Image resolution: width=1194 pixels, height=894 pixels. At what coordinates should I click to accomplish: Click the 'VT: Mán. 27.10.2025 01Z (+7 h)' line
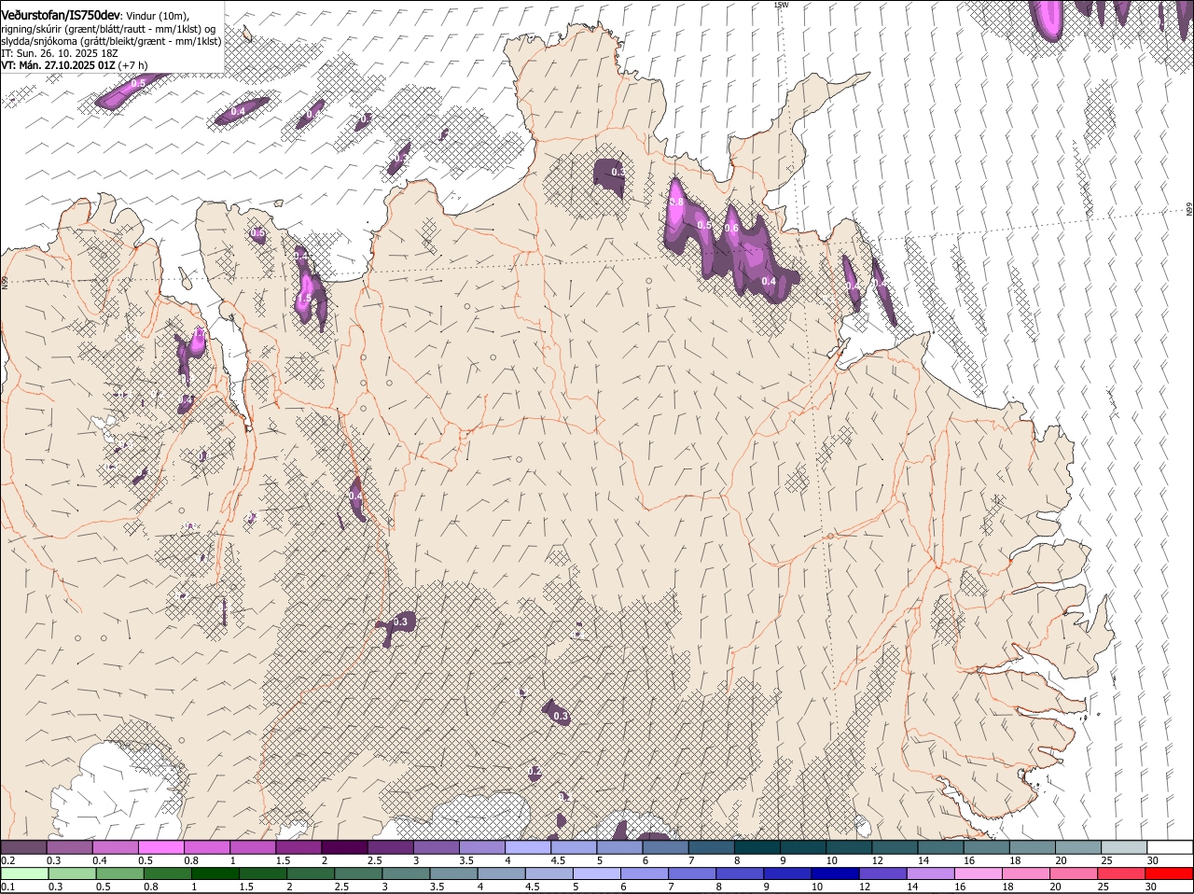[x=74, y=65]
